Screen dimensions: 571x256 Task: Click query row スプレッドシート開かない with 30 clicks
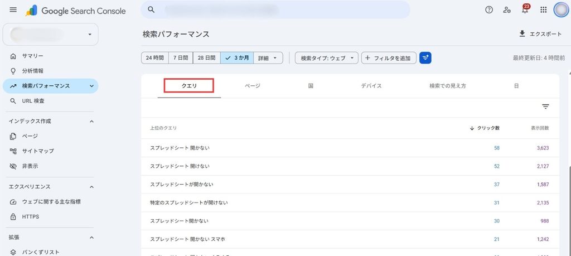pyautogui.click(x=350, y=221)
